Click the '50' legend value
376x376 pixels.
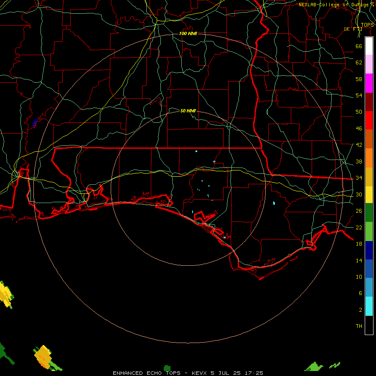[359, 112]
